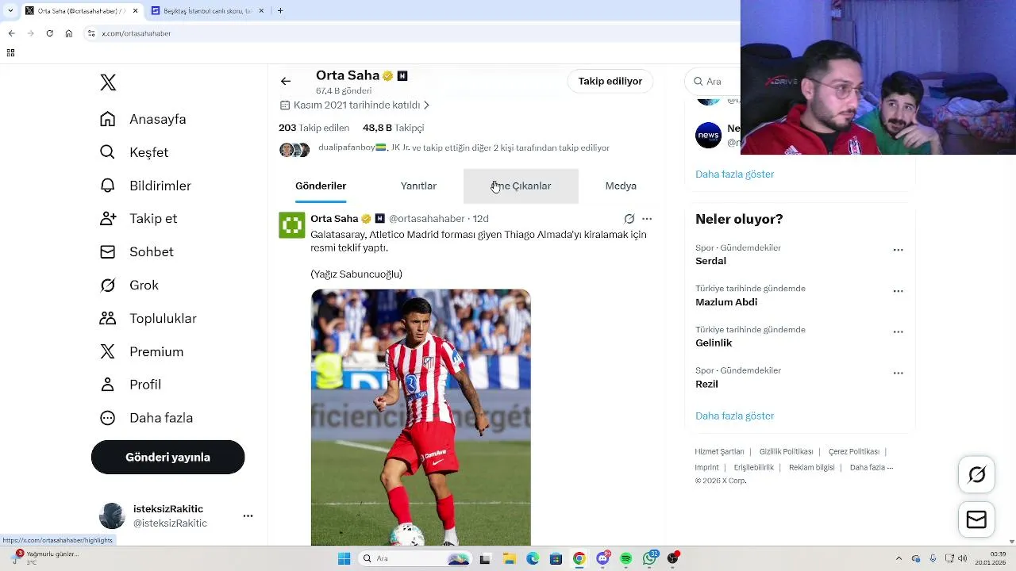
Task: Open options for Mazlum Abdi trend
Action: click(x=898, y=291)
